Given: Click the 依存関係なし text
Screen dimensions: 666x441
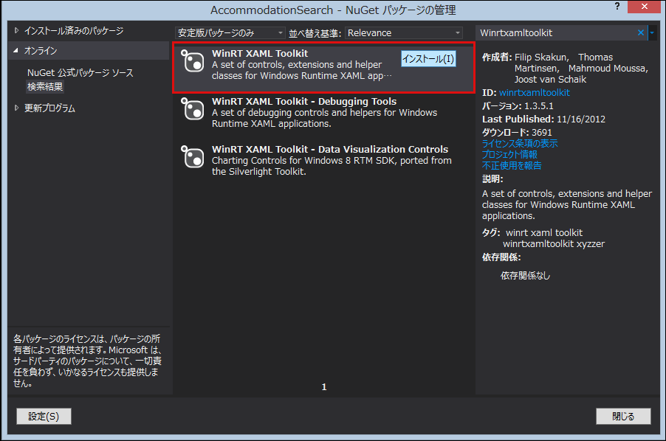Looking at the screenshot, I should 526,276.
